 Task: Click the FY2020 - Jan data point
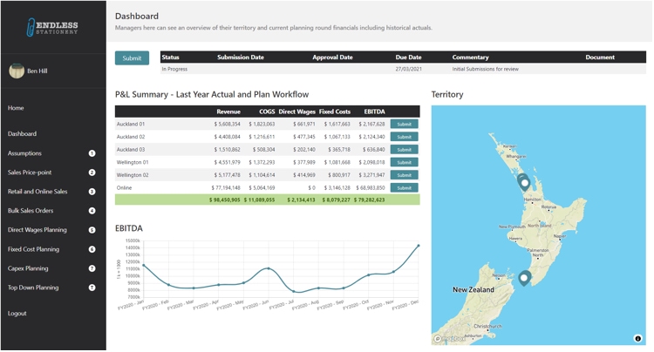144,266
